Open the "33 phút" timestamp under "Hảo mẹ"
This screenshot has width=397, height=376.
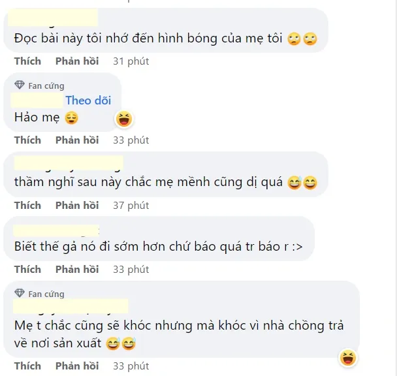(x=131, y=140)
